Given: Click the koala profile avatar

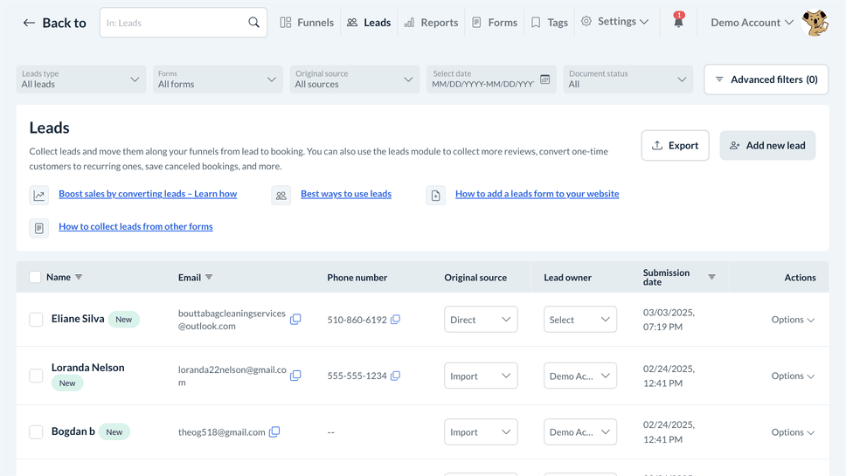Looking at the screenshot, I should (x=815, y=23).
